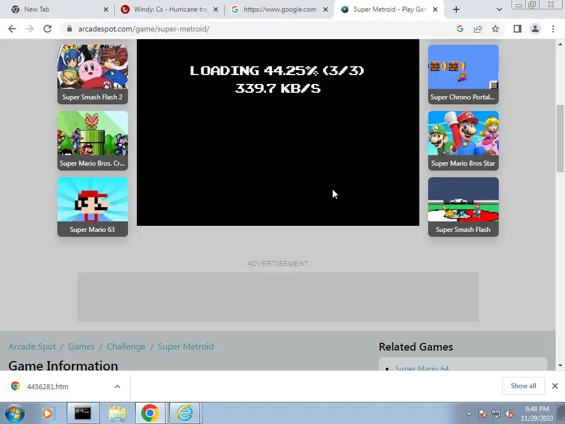The width and height of the screenshot is (565, 424).
Task: Click the muted volume tray icon
Action: (x=509, y=414)
